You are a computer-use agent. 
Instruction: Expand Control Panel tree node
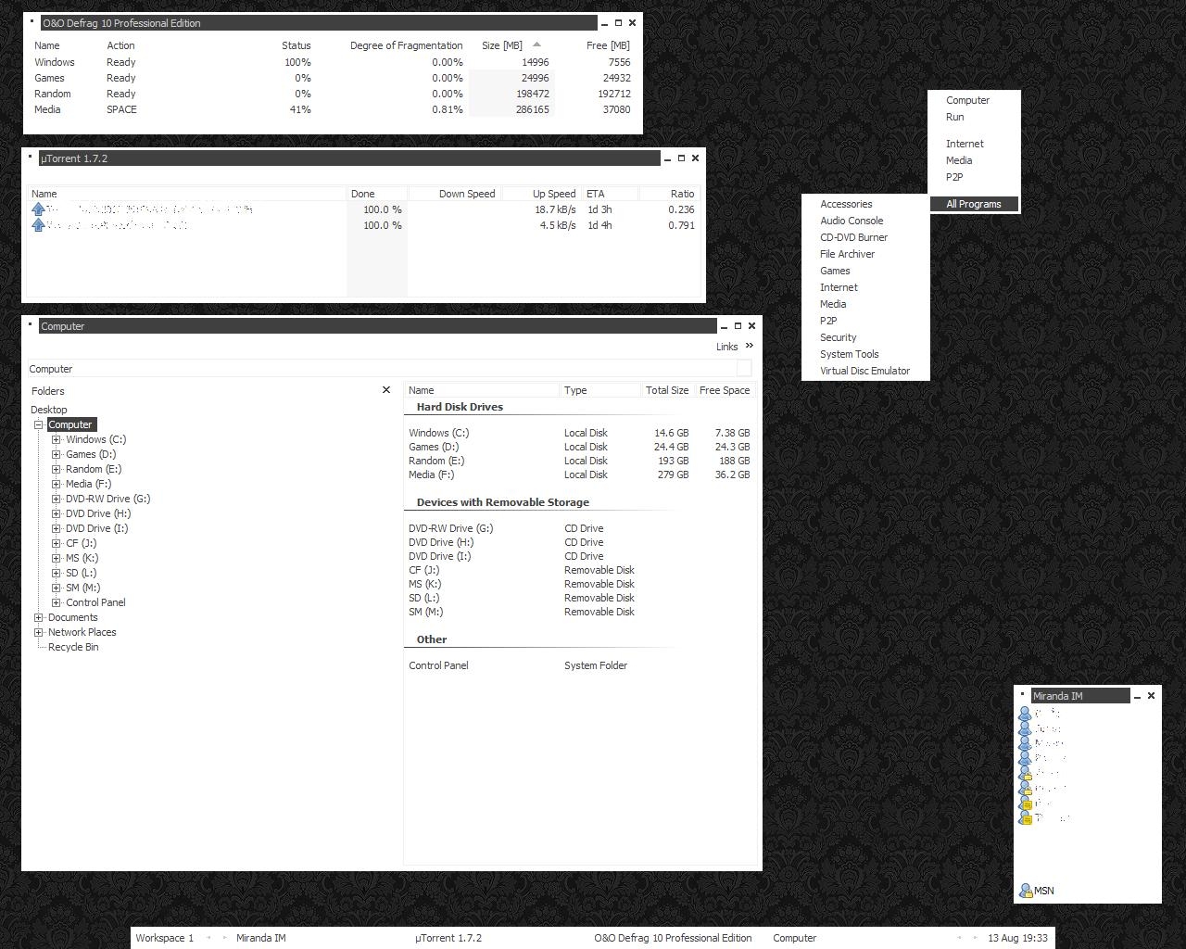tap(57, 602)
